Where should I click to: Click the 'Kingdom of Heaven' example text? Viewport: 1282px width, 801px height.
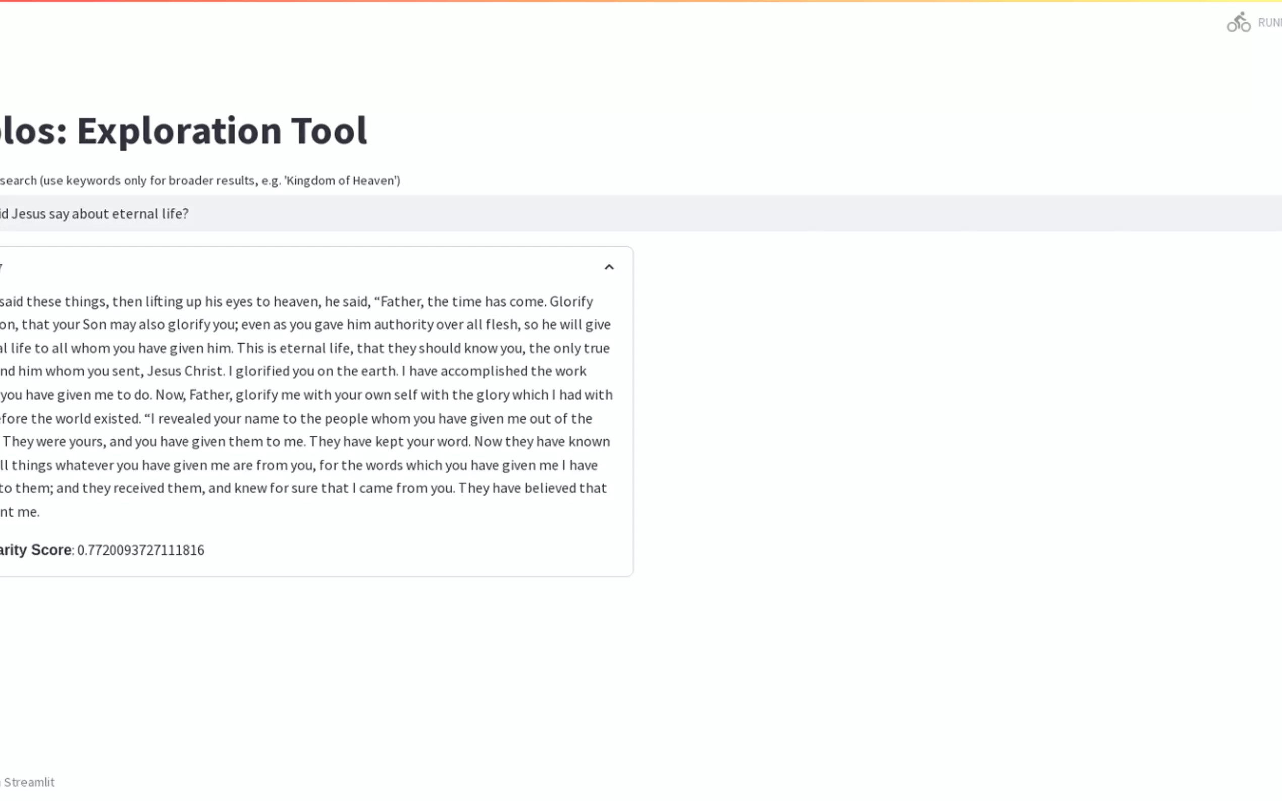[342, 181]
